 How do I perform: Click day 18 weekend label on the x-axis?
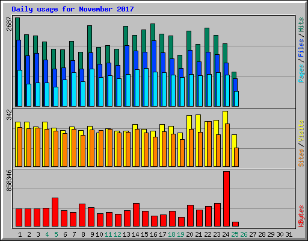click(171, 234)
